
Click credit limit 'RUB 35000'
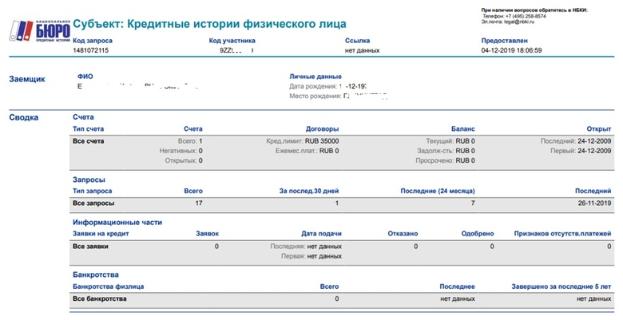click(322, 141)
